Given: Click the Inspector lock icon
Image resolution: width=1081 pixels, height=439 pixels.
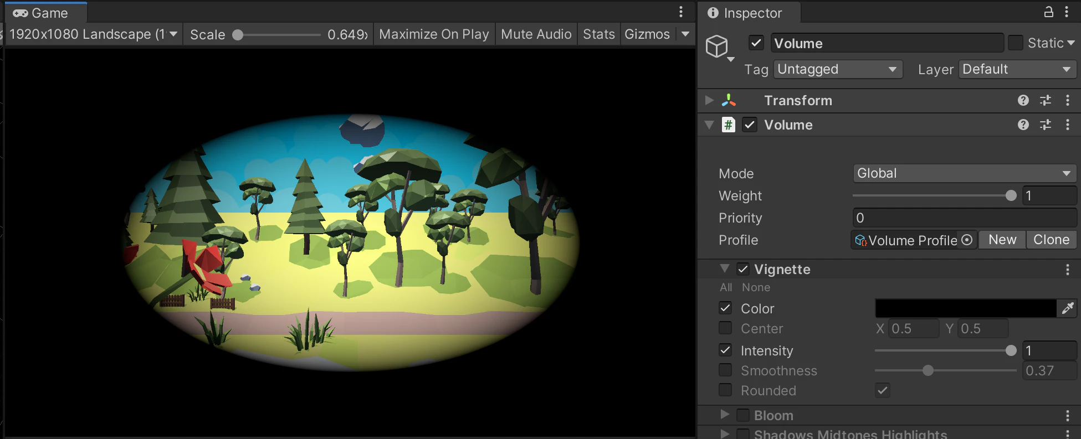Looking at the screenshot, I should (x=1049, y=12).
